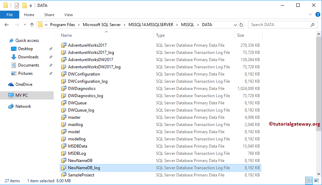Viewport: 322px width, 185px height.
Task: Click the Documents icon in sidebar
Action: [x=13, y=65]
